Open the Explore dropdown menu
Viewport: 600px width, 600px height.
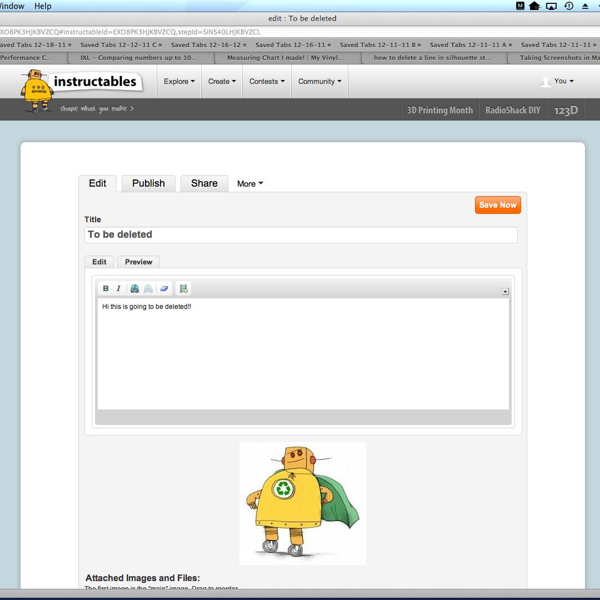click(x=179, y=81)
